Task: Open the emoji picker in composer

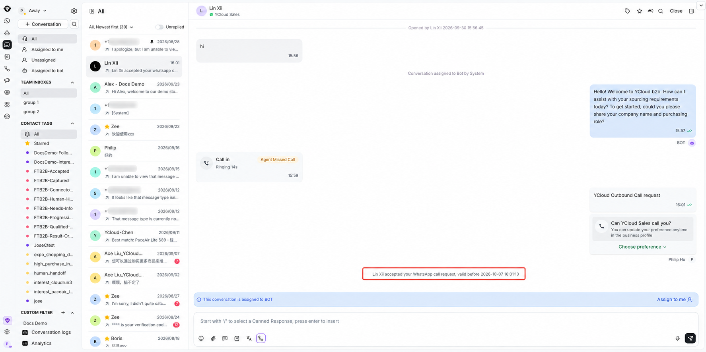Action: 201,338
